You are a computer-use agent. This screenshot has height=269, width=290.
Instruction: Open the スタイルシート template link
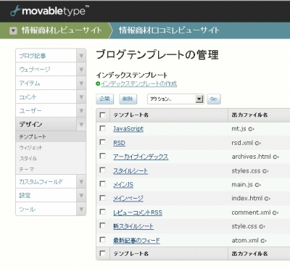click(130, 171)
